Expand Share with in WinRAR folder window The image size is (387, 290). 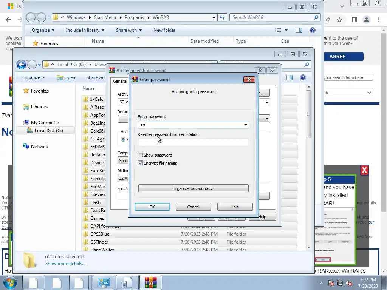(129, 30)
